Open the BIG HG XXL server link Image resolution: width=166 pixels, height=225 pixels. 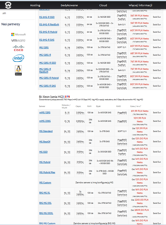click(45, 203)
